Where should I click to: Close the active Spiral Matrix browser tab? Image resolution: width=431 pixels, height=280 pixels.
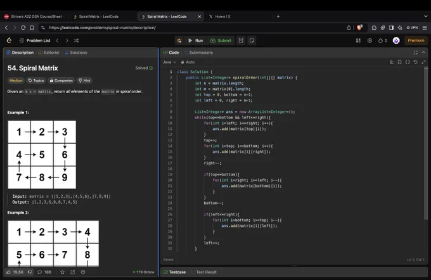coord(200,16)
